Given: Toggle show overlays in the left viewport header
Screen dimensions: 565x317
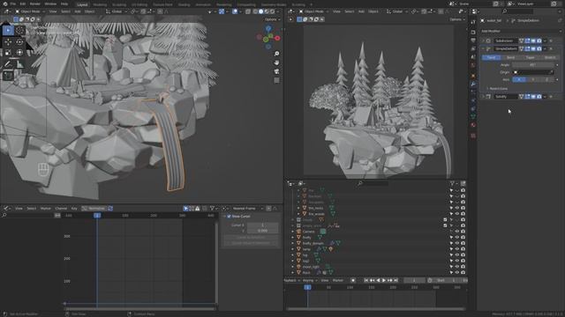Looking at the screenshot, I should [235, 11].
